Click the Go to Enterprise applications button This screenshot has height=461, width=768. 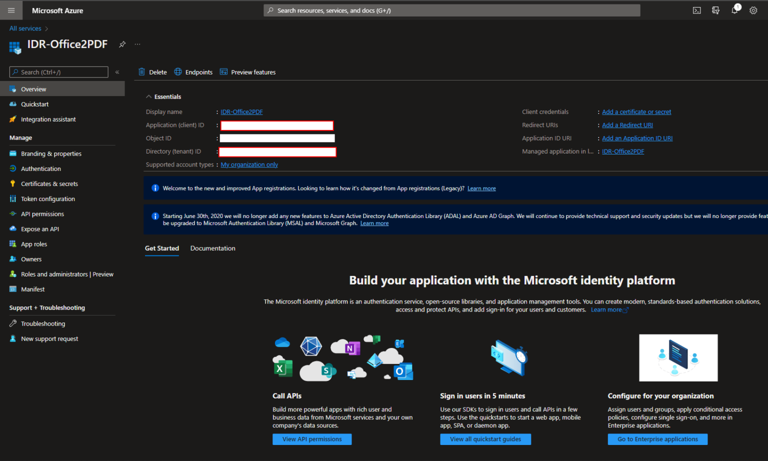coord(657,439)
